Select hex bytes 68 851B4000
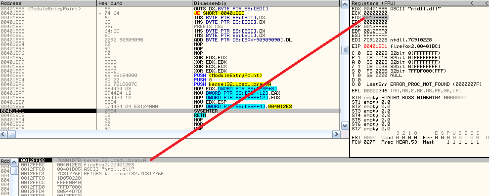 (120, 76)
